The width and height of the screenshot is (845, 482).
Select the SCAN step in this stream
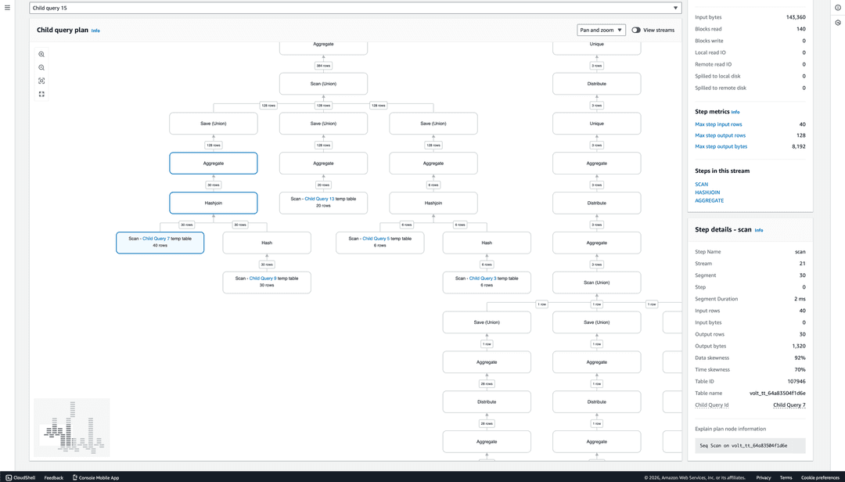click(702, 184)
